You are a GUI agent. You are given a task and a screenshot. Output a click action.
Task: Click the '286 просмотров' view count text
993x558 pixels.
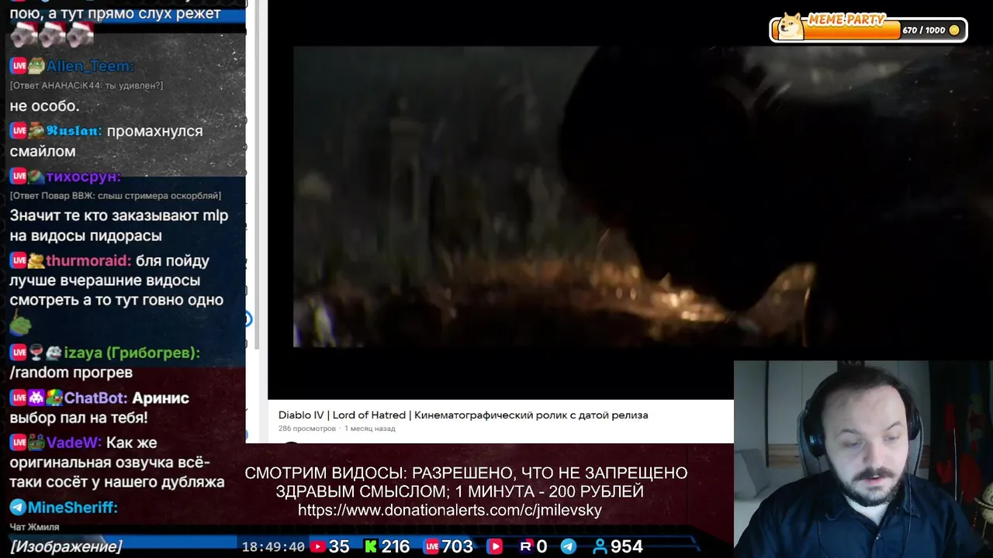click(307, 429)
